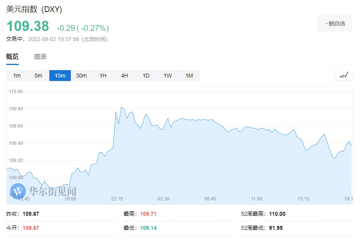The width and height of the screenshot is (363, 240).
Task: Click the line chart type icon
Action: [344, 76]
